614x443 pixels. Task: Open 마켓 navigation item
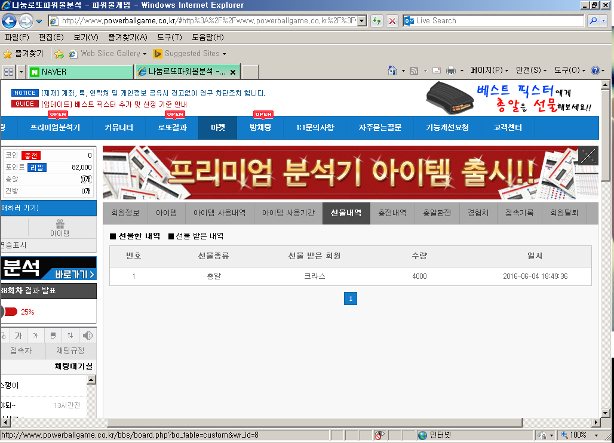pos(218,128)
